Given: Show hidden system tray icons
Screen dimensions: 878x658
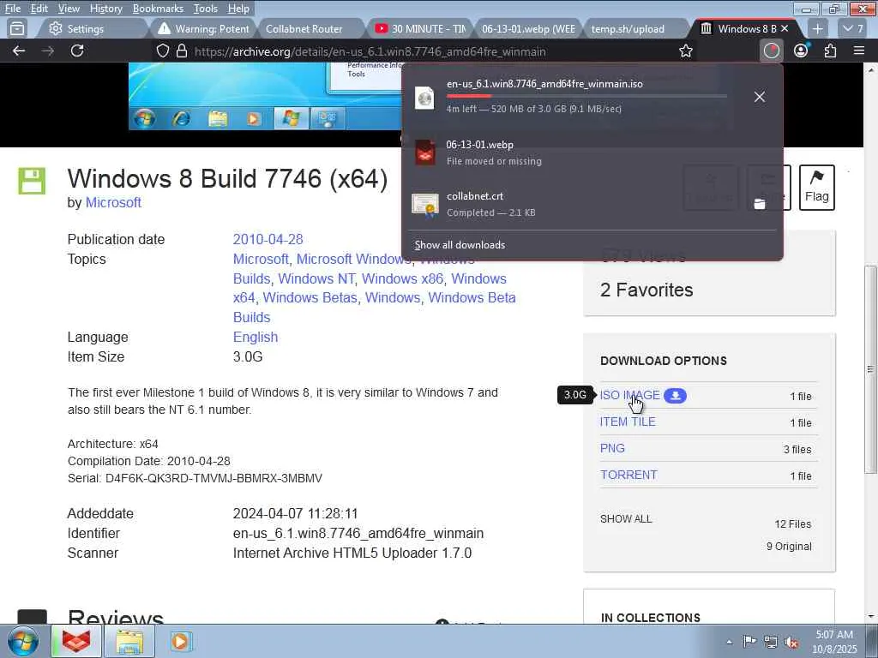Looking at the screenshot, I should tap(729, 642).
